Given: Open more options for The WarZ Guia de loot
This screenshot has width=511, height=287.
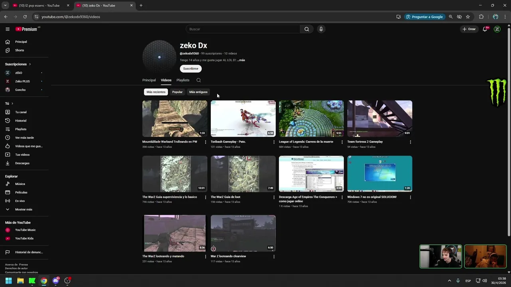Looking at the screenshot, I should (x=274, y=197).
